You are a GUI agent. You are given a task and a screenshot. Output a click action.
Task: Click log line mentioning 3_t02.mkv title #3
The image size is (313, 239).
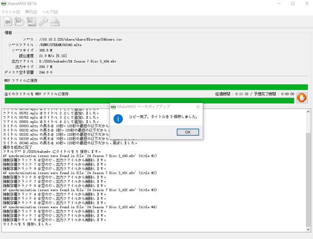[x=80, y=190]
